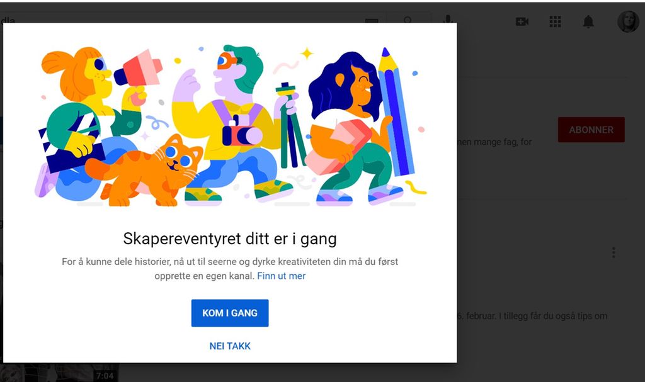Click the notifications bell icon
Viewport: 645px width, 382px height.
point(589,21)
